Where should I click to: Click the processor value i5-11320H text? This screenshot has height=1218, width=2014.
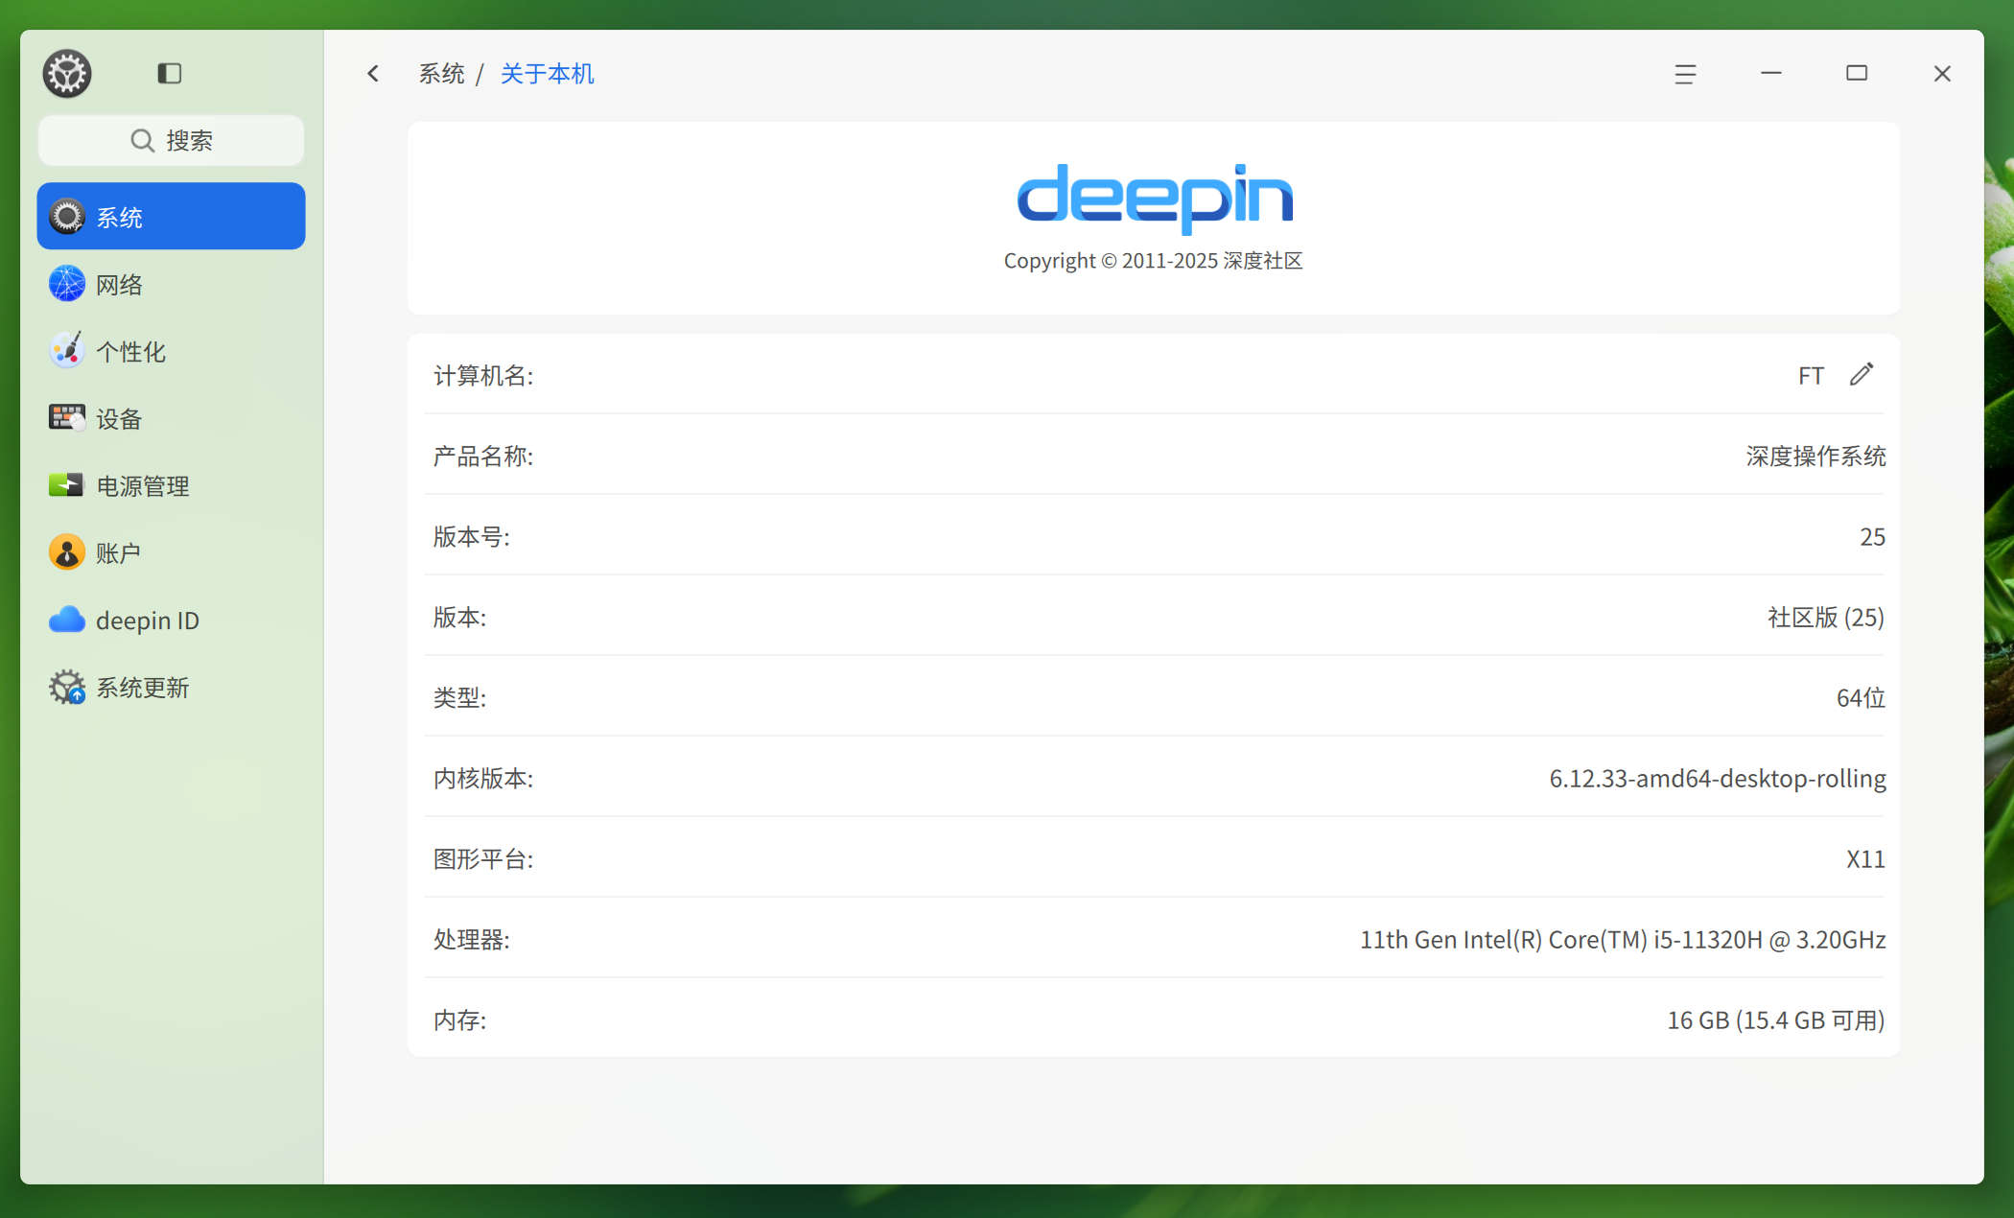(1623, 939)
